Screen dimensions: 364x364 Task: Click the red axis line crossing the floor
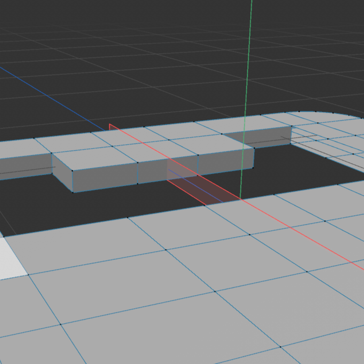tap(300, 233)
